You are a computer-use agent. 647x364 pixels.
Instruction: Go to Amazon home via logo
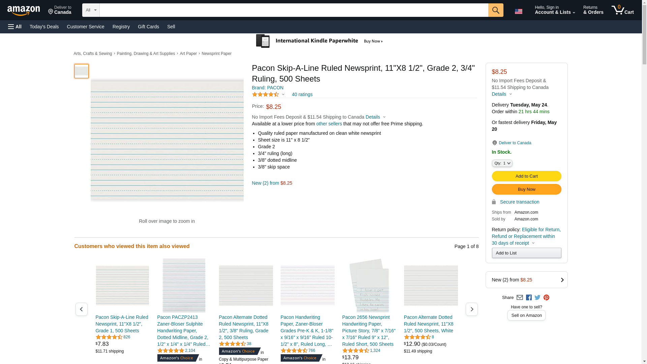click(24, 11)
